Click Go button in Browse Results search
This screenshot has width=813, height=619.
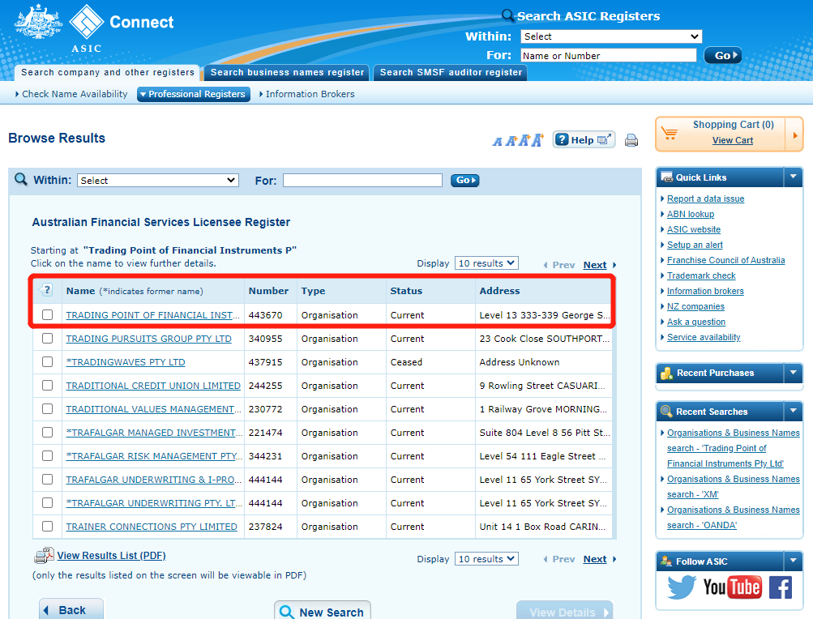tap(464, 181)
